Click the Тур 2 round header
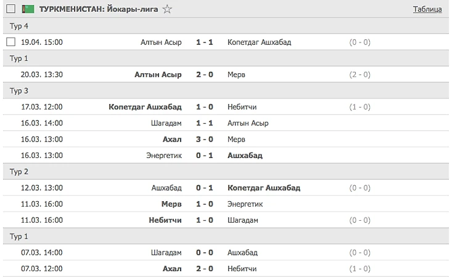The image size is (450, 278). [x=18, y=172]
